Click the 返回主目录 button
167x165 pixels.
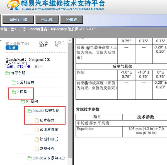pyautogui.click(x=18, y=20)
